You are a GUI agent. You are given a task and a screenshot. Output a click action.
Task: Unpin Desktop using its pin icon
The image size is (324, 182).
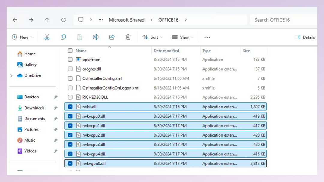(x=55, y=97)
